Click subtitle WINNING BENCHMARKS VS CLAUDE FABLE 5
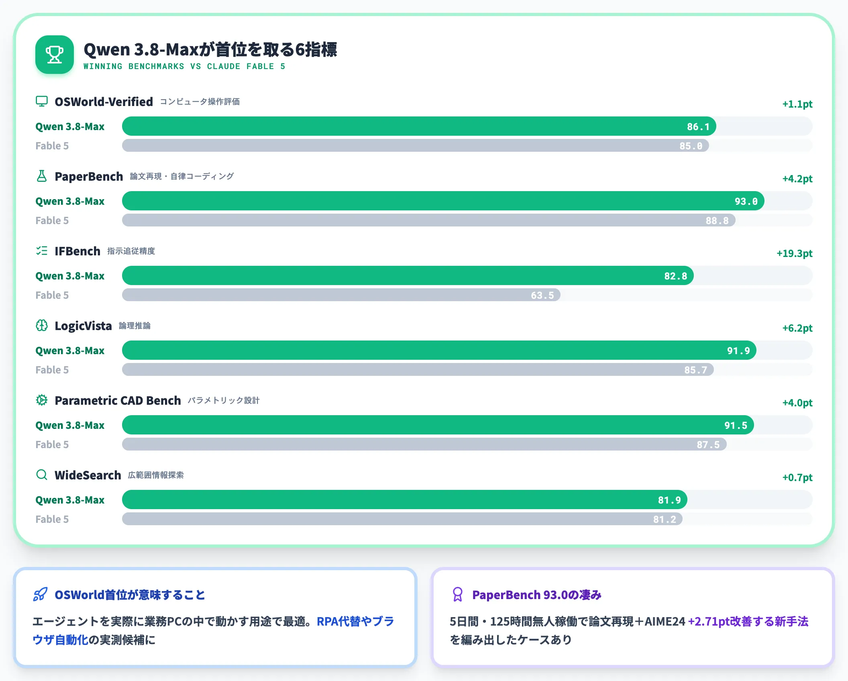Image resolution: width=848 pixels, height=681 pixels. [x=184, y=66]
